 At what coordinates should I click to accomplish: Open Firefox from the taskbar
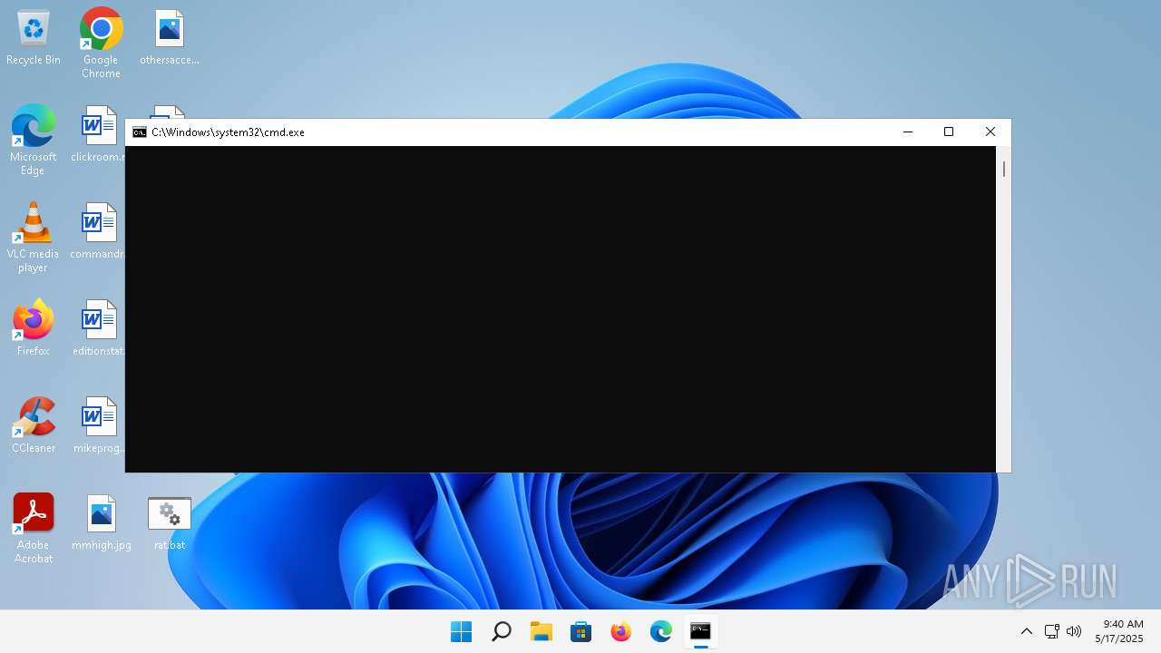click(620, 631)
